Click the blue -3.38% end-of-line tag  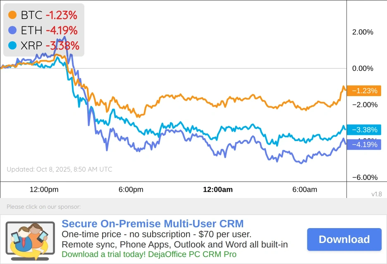[x=364, y=130]
